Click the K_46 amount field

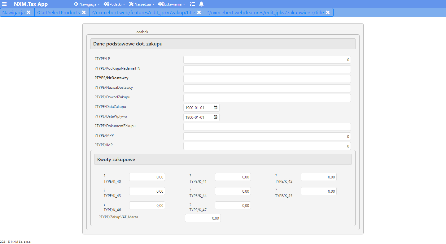point(147,205)
